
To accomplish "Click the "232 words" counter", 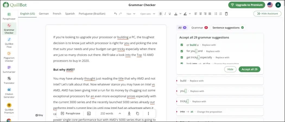I will [x=107, y=114].
